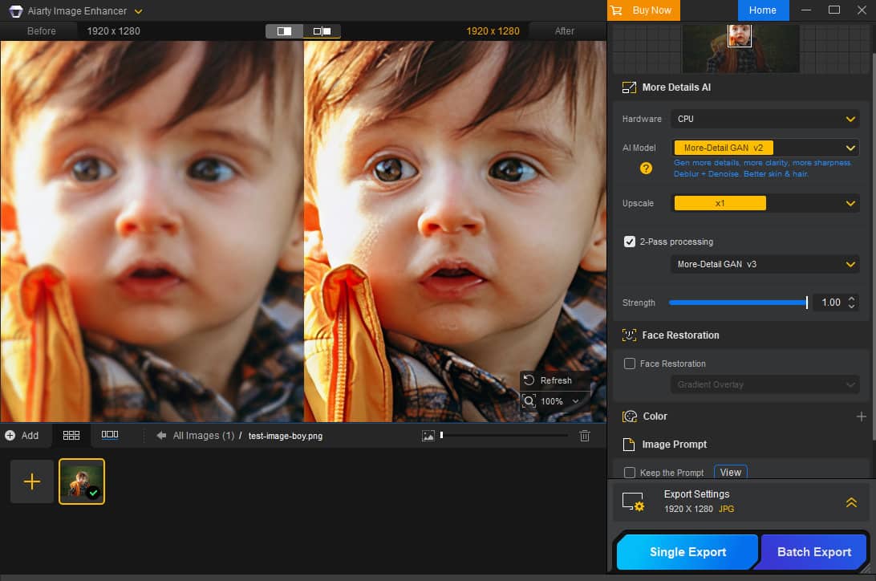Viewport: 876px width, 581px height.
Task: Expand the Color section with plus
Action: click(861, 416)
